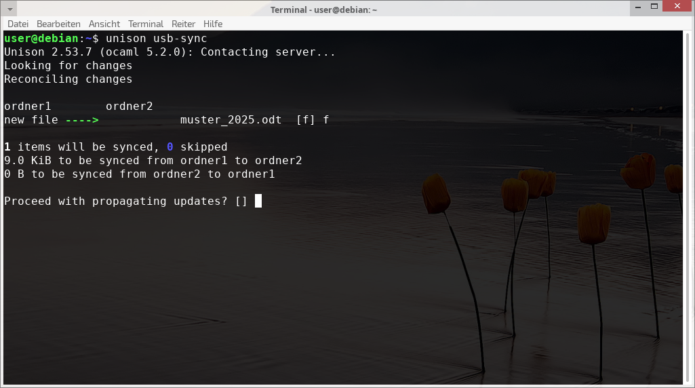695x388 pixels.
Task: Click the green '---->' arrow text
Action: pos(82,120)
